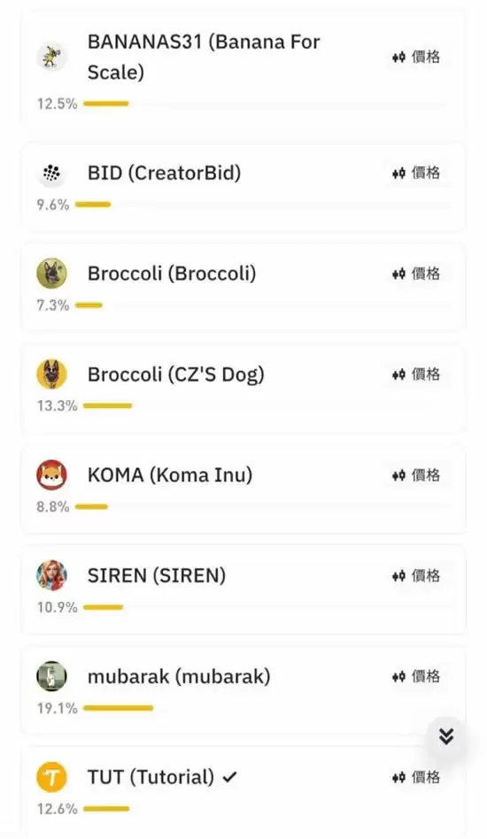Tap the red KOMA Inu logo
The image size is (487, 839).
(52, 474)
